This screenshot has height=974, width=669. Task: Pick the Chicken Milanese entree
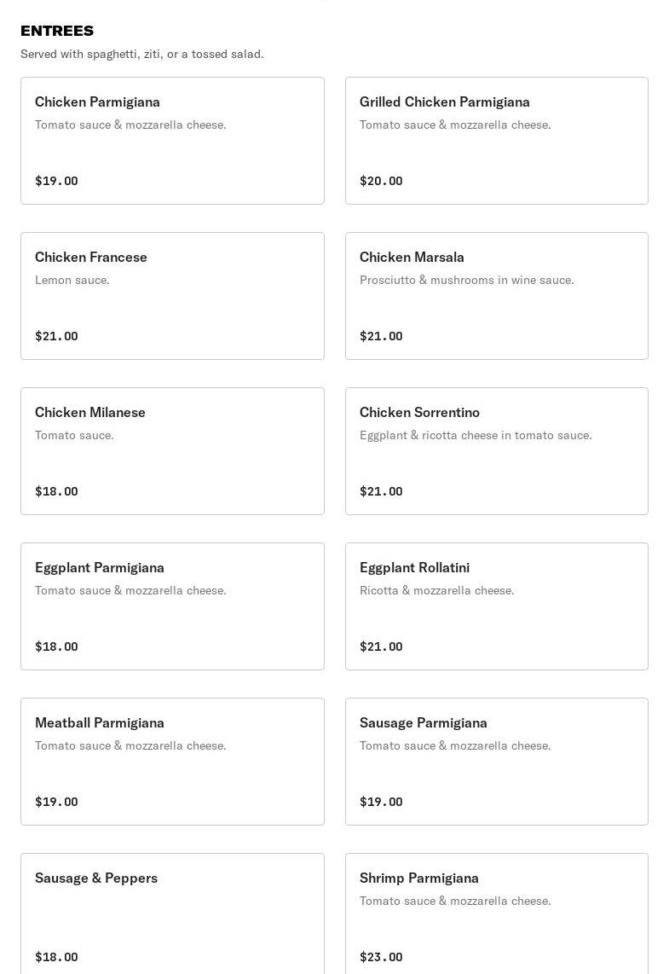coord(172,451)
